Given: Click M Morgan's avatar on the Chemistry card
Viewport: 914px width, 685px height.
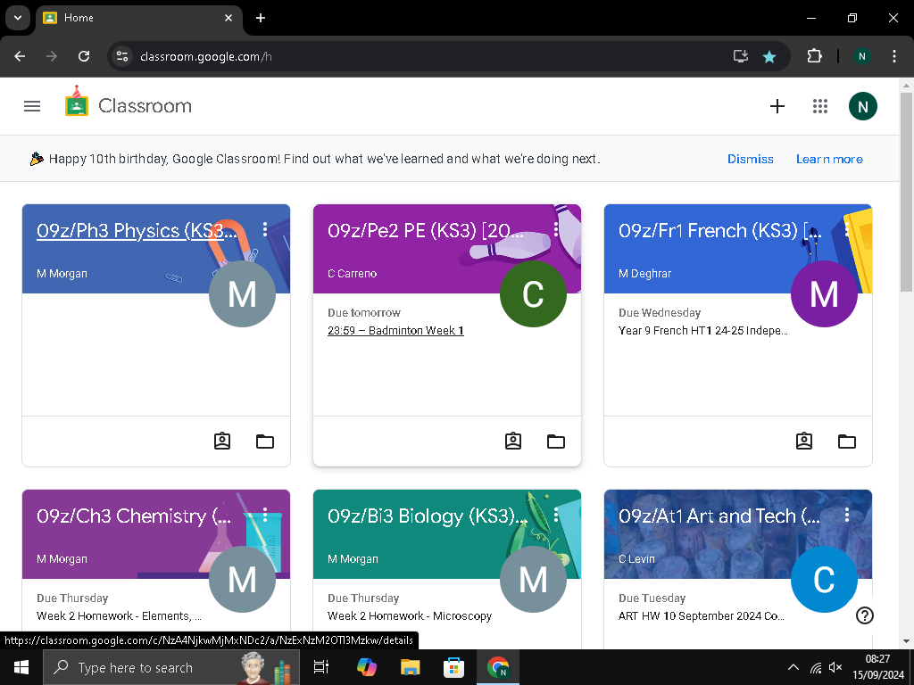Looking at the screenshot, I should [x=242, y=579].
